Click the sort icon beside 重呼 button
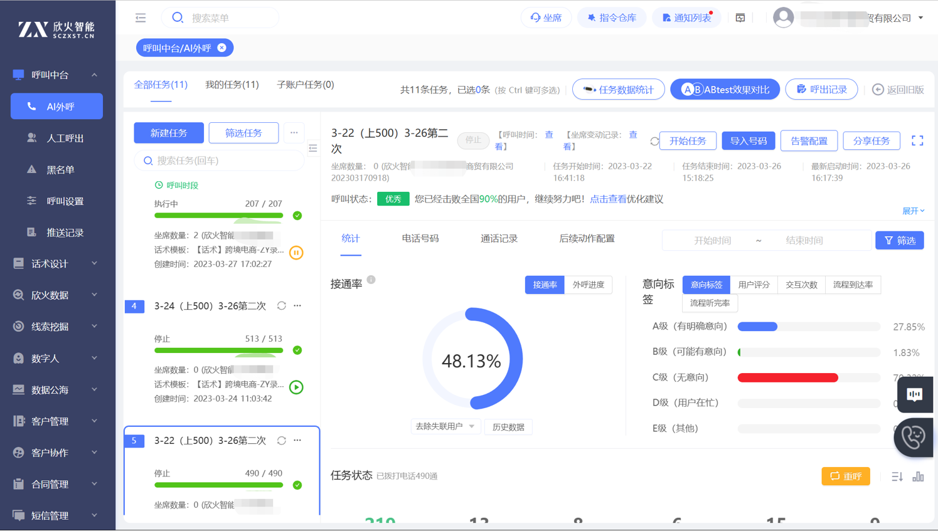 click(x=897, y=477)
